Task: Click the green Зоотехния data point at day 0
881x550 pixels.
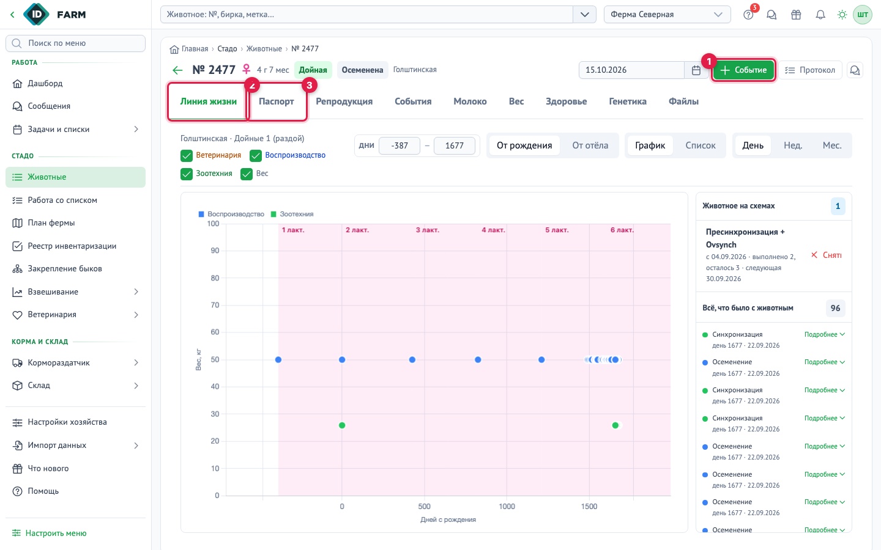Action: (x=342, y=425)
